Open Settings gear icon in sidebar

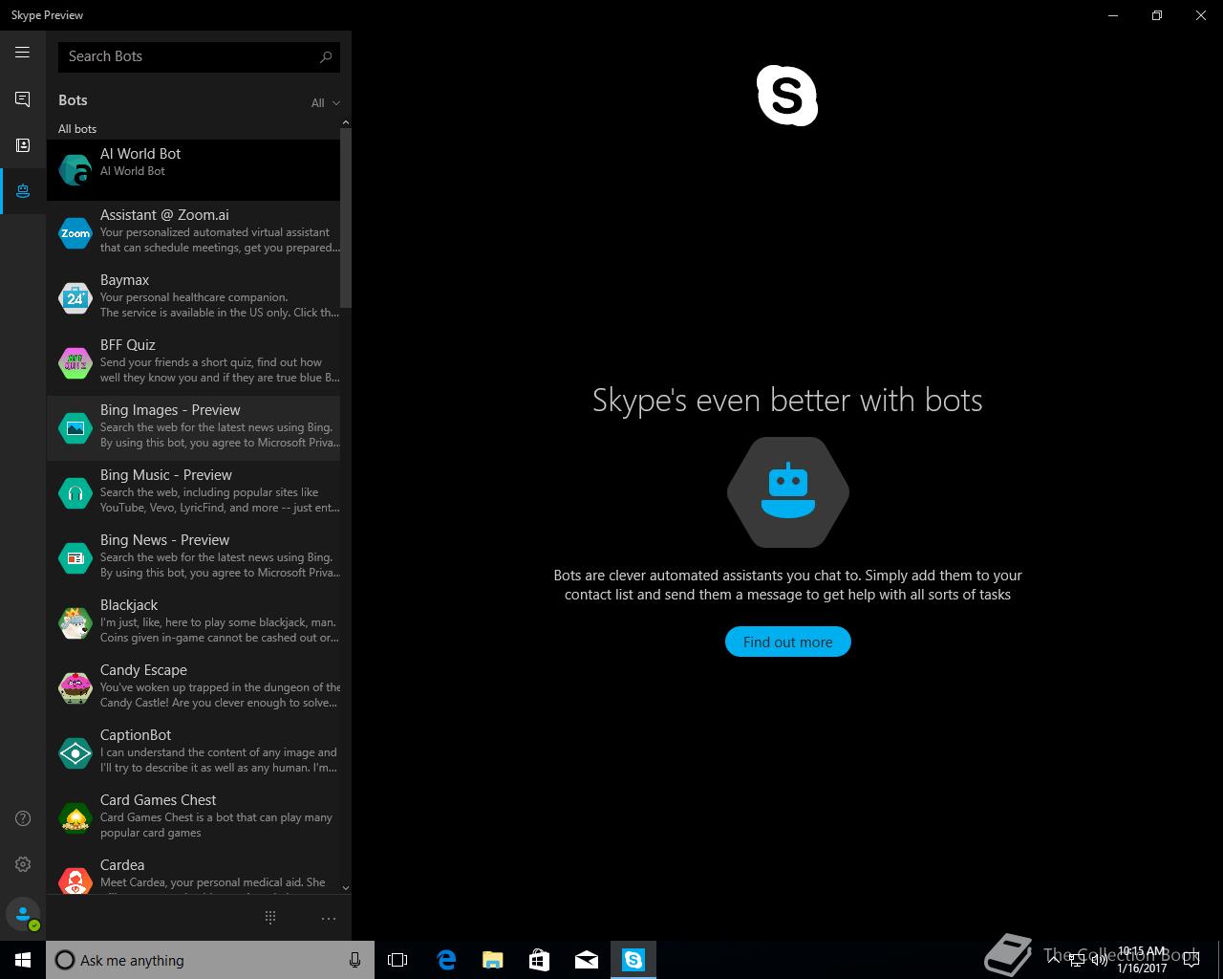(23, 864)
